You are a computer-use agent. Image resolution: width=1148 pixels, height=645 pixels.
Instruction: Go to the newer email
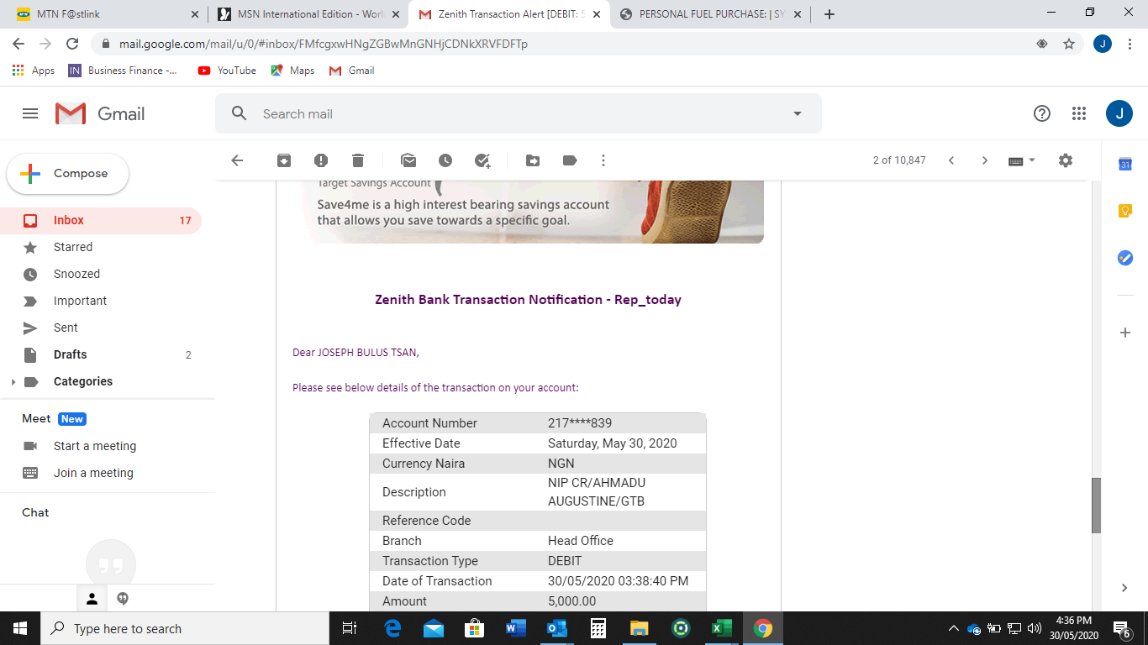951,160
